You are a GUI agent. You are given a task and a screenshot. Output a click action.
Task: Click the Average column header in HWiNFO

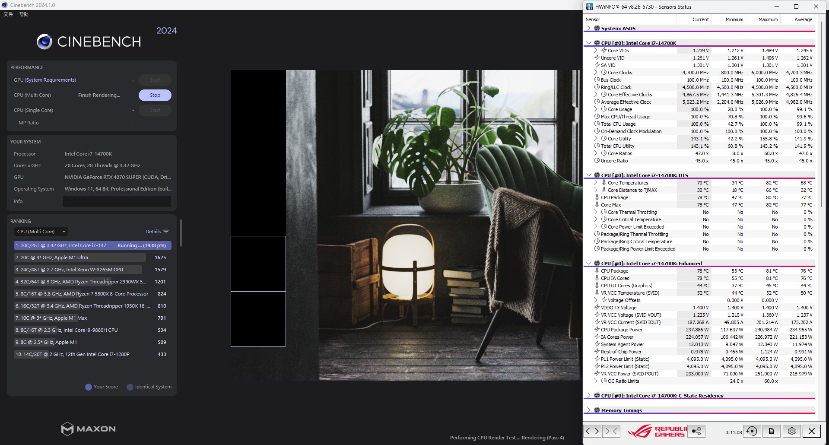coord(797,19)
